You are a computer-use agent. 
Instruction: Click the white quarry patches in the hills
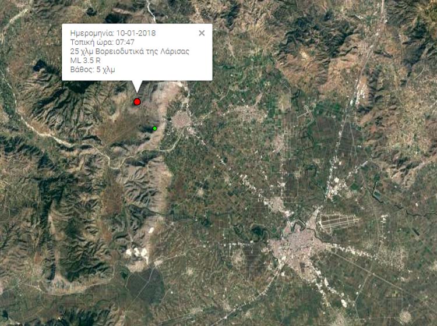point(136,252)
